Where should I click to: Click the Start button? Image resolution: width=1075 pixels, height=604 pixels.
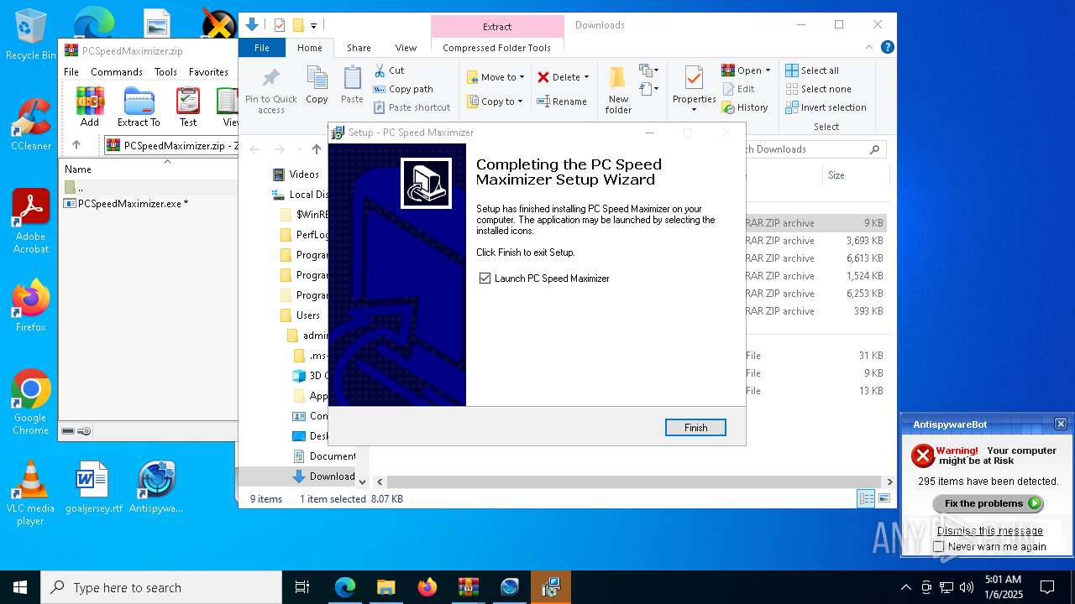pyautogui.click(x=20, y=587)
